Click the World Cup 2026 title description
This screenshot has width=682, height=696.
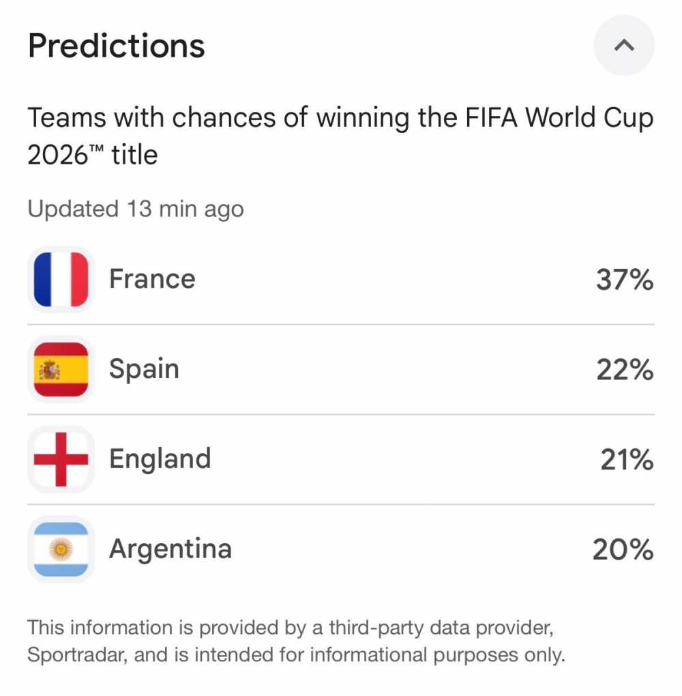click(x=341, y=136)
